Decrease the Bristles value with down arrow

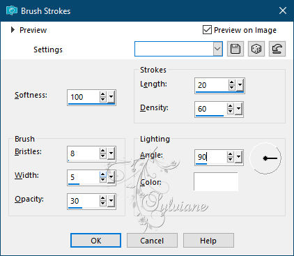[102, 156]
